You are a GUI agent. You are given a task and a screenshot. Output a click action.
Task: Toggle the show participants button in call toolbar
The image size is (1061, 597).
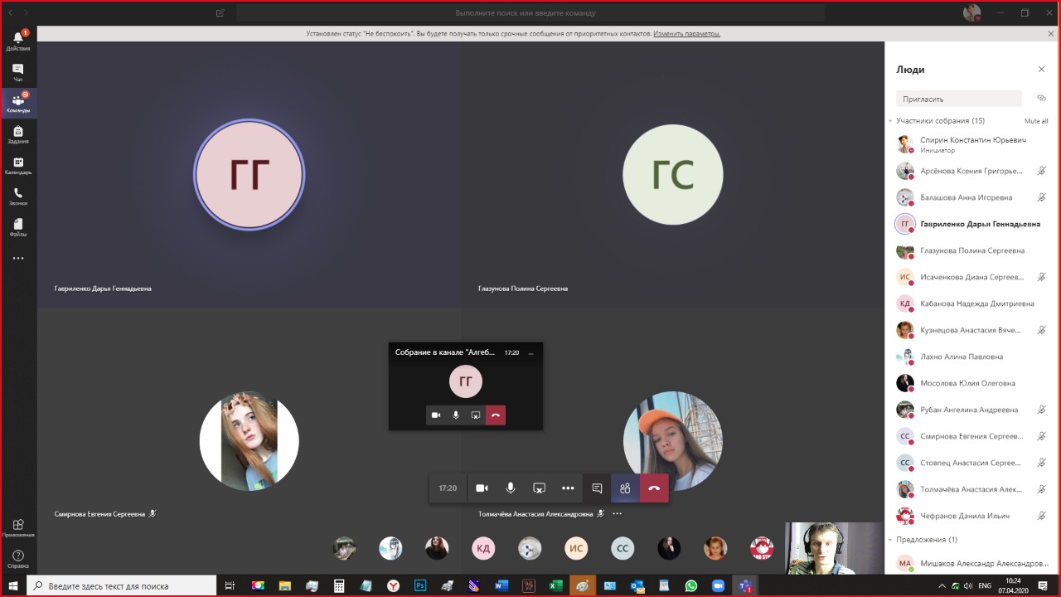[x=626, y=488]
